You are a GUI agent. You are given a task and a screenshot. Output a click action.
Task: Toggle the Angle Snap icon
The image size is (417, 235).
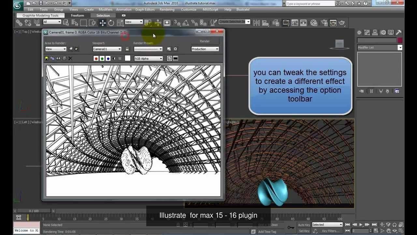pos(186,23)
